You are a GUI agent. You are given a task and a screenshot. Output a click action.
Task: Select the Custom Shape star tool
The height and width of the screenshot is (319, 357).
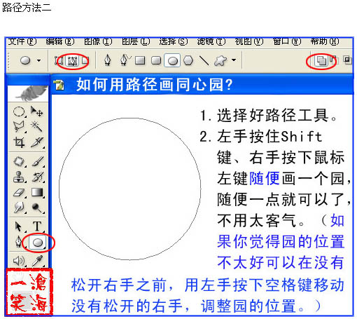coord(220,61)
